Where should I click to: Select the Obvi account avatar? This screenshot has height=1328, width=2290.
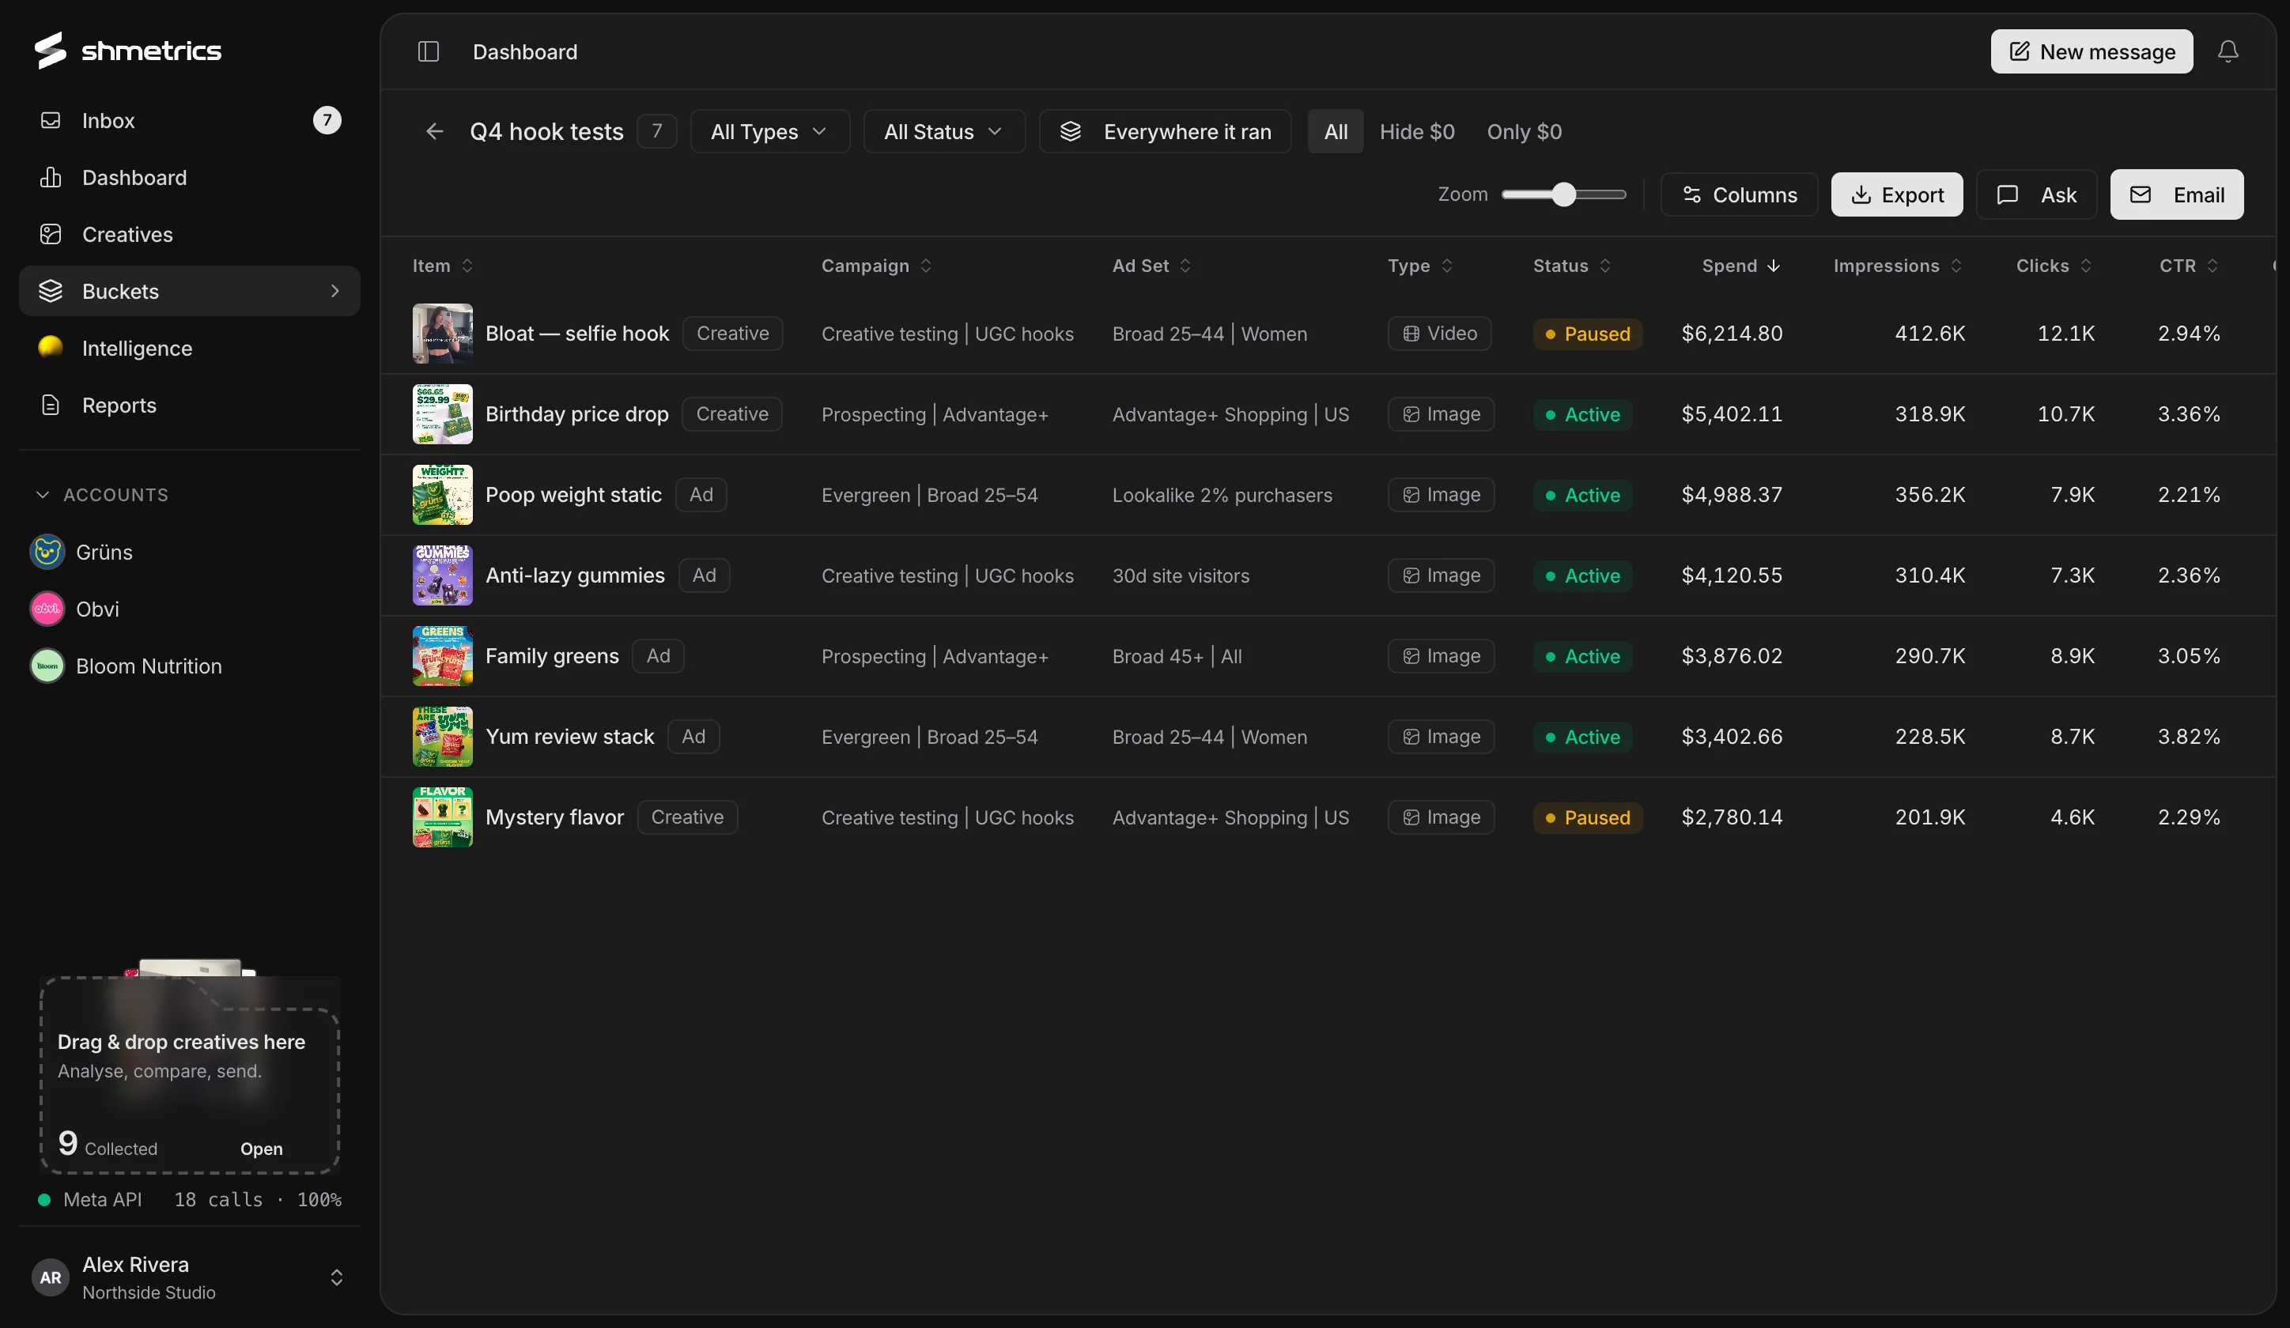47,609
